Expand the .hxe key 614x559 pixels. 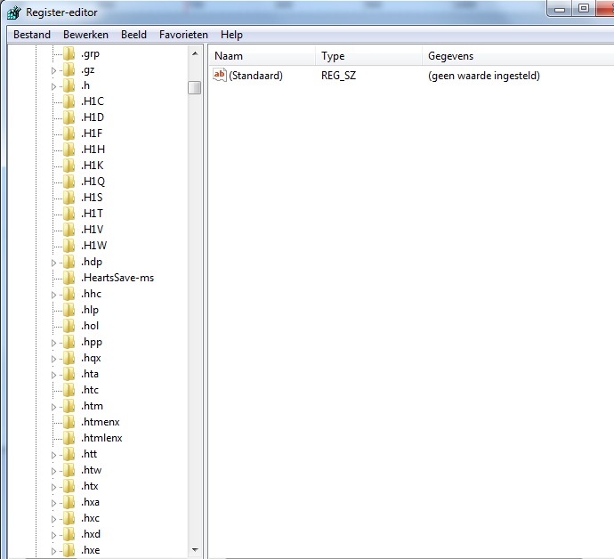tap(54, 552)
